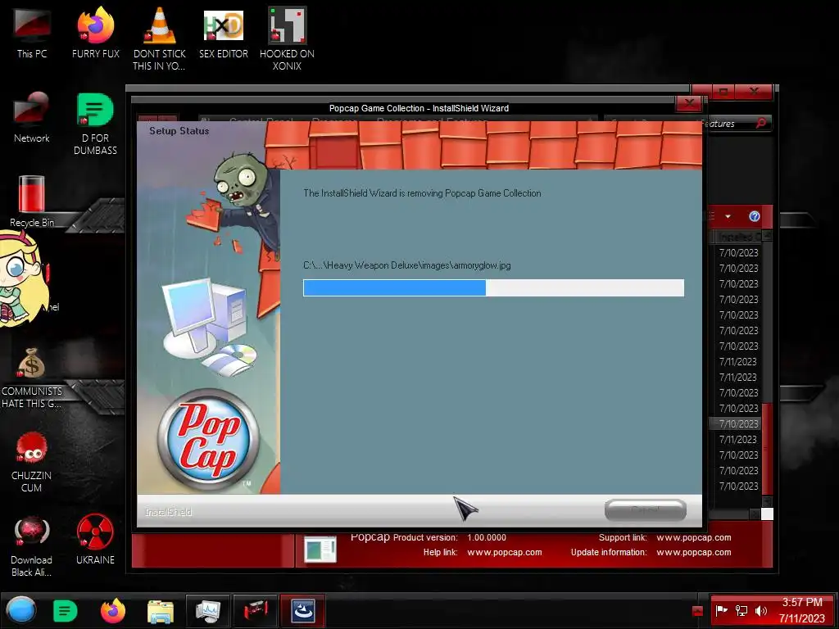Open the green notes app in taskbar
The width and height of the screenshot is (839, 629).
click(66, 611)
